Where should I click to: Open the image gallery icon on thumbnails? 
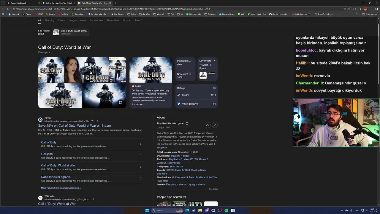pyautogui.click(x=121, y=103)
